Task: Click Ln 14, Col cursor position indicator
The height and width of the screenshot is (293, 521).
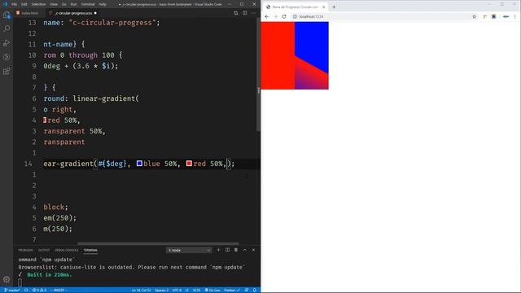Action: (141, 290)
